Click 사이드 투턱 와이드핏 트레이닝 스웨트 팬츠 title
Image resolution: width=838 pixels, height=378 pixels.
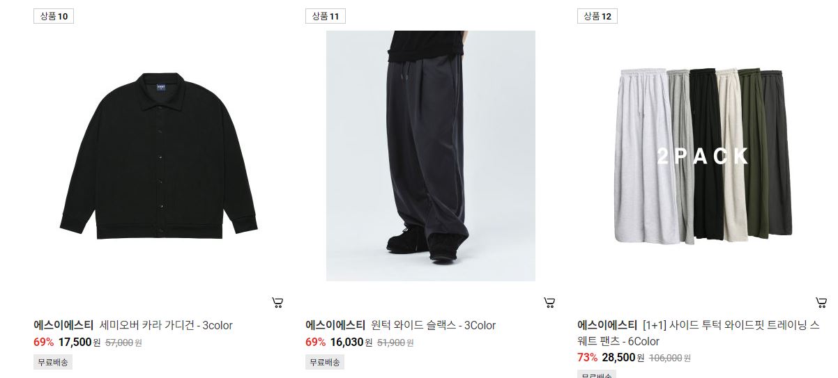click(x=699, y=333)
